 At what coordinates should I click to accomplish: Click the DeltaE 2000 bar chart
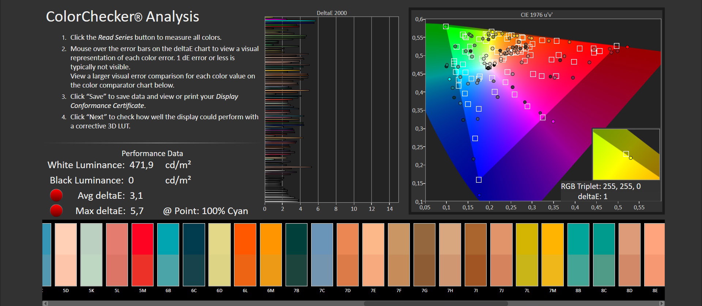332,109
